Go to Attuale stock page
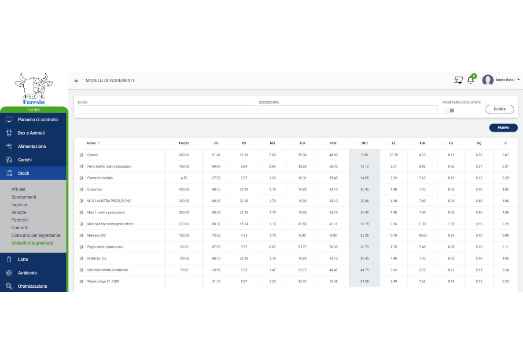 (18, 189)
